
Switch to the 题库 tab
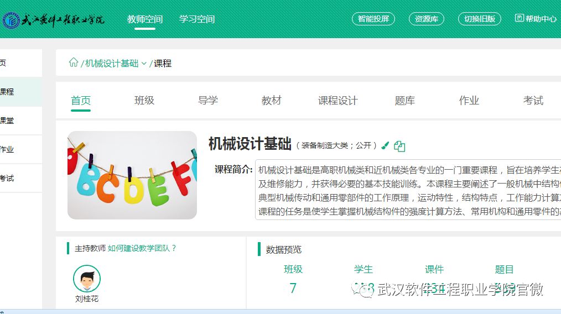coord(405,101)
